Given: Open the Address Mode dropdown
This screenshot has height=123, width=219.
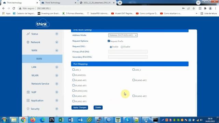Looking at the screenshot, I should [123, 35].
